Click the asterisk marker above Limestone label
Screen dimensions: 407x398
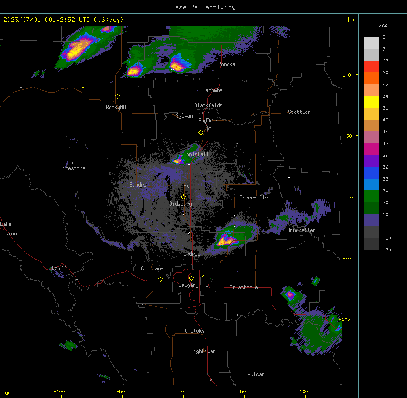72,164
